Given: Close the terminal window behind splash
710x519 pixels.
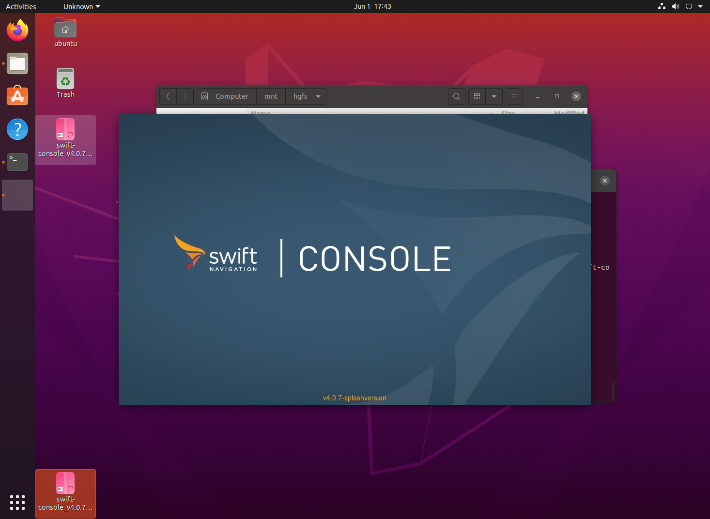Looking at the screenshot, I should pyautogui.click(x=605, y=181).
